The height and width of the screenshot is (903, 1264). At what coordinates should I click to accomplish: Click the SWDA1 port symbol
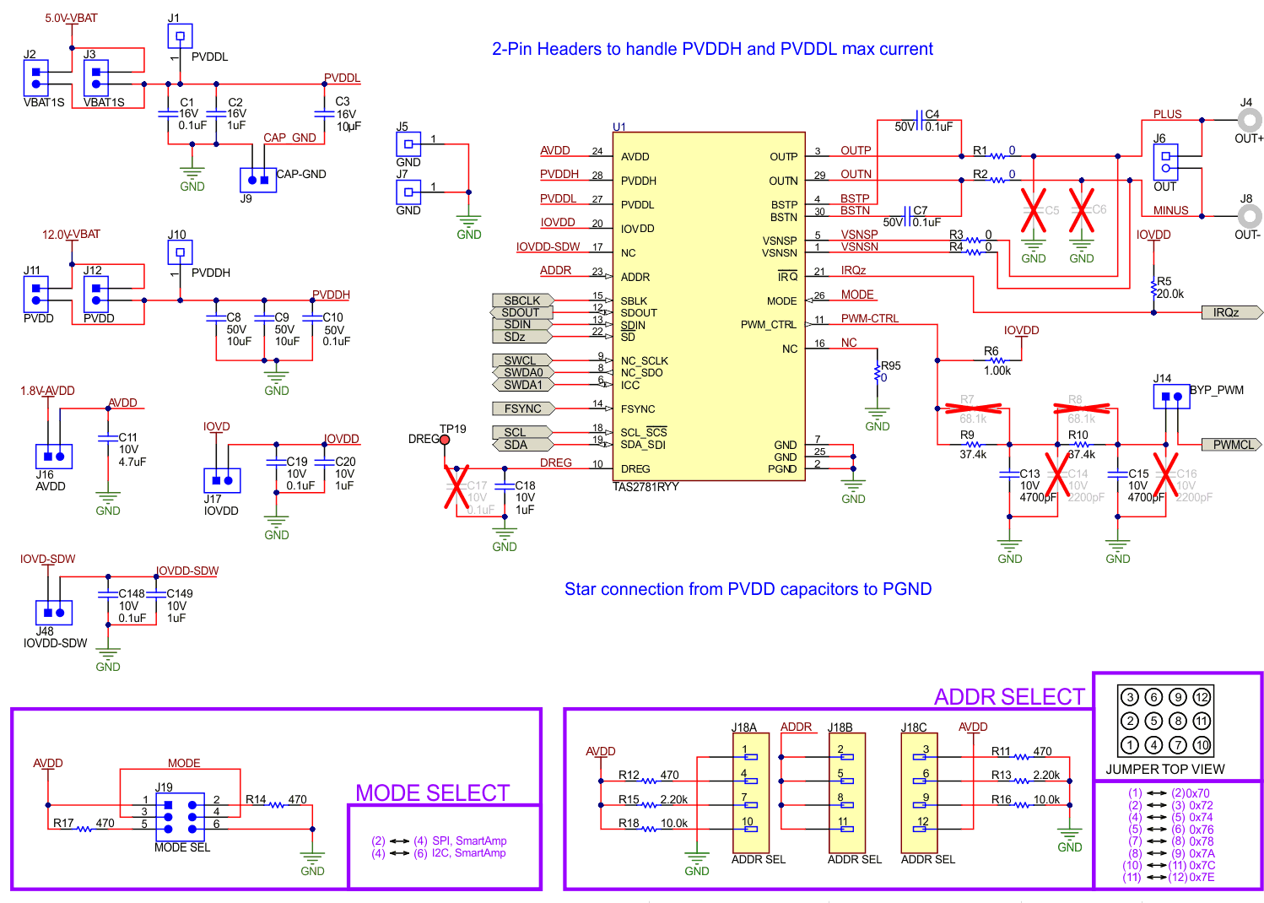point(523,385)
